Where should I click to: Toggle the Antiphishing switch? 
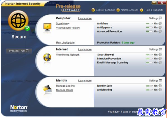(x=149, y=90)
